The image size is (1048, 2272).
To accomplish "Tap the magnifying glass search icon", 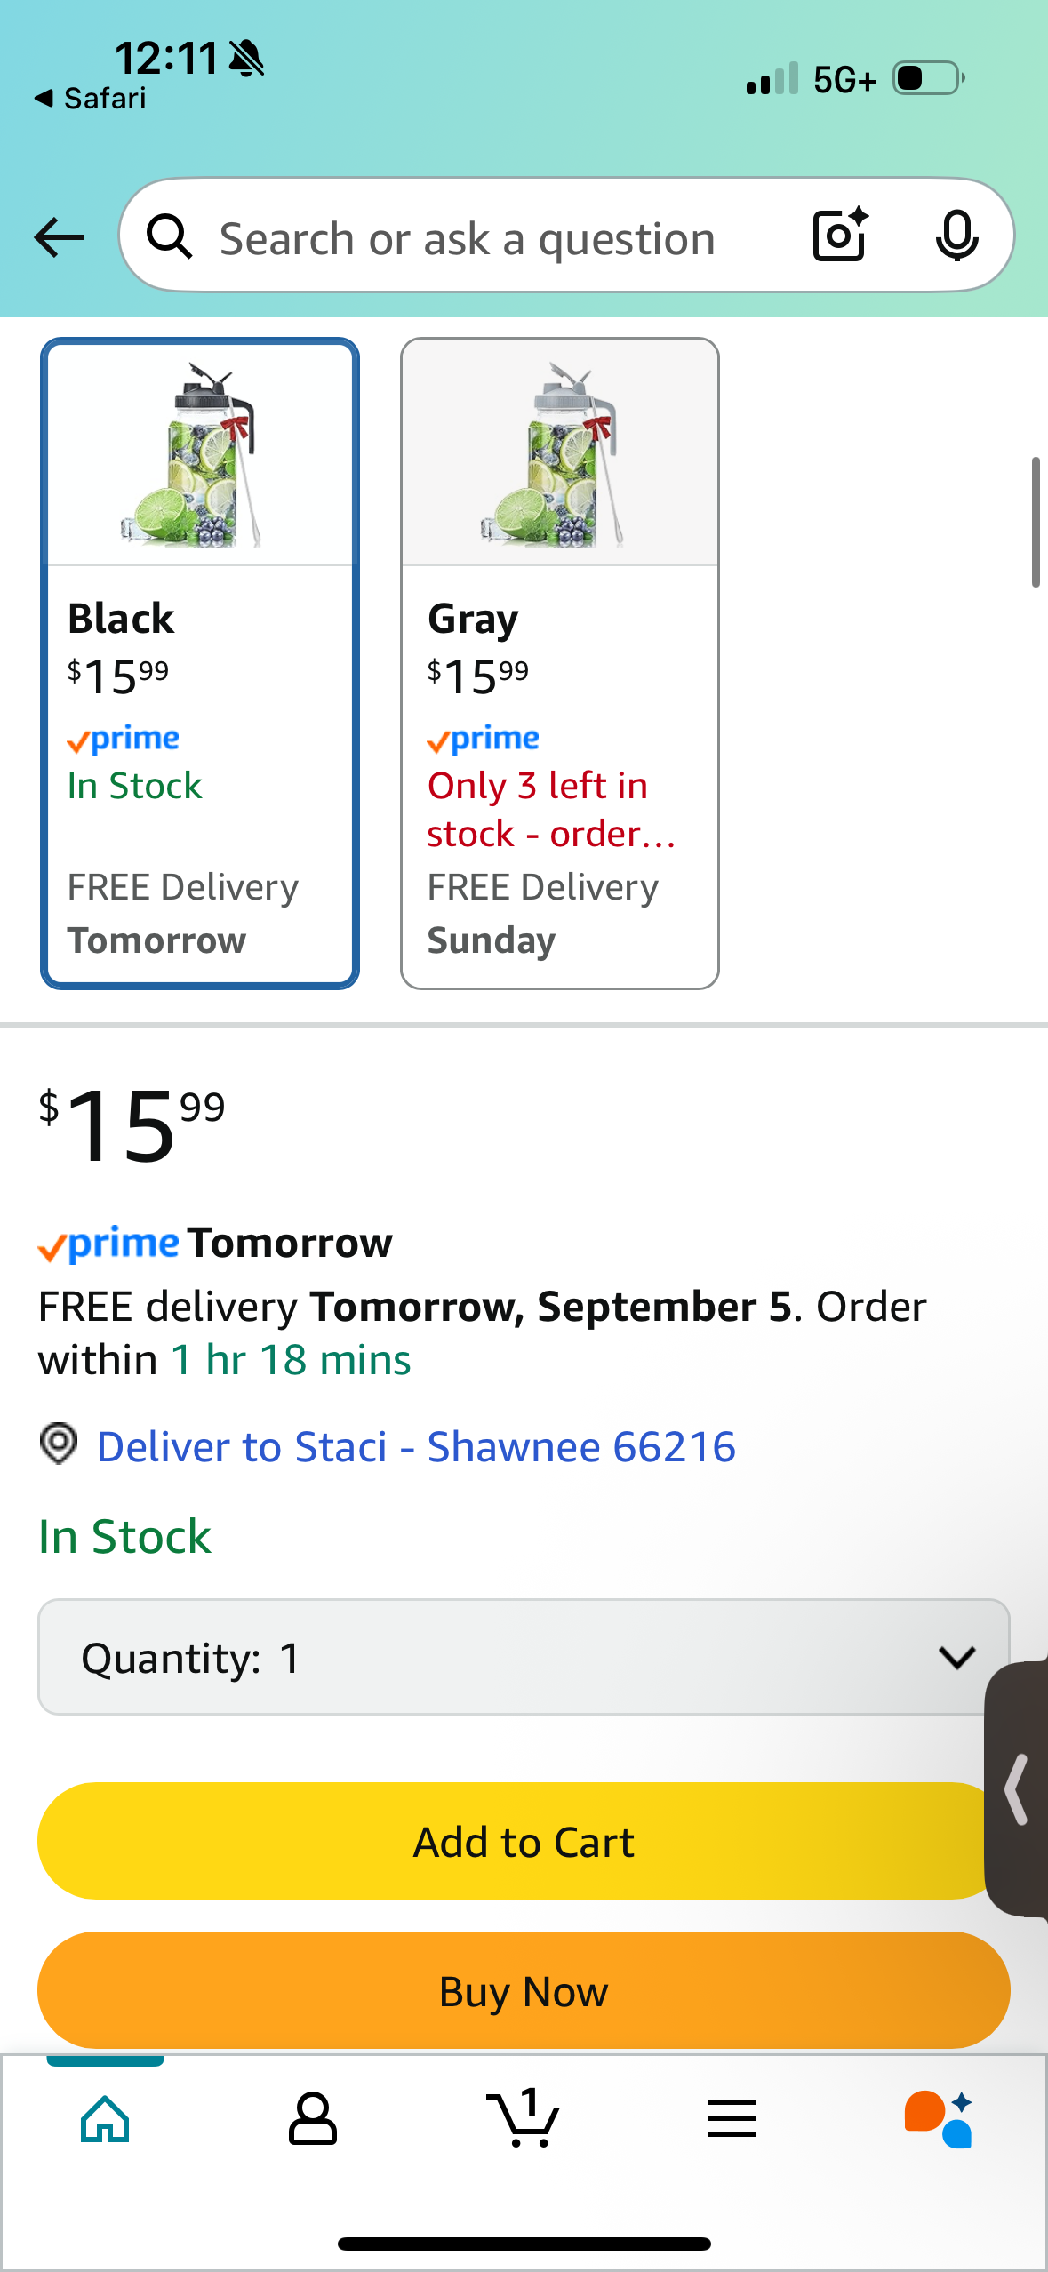I will (169, 236).
